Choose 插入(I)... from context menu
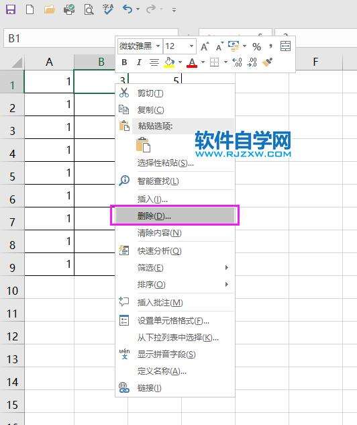Screen dimensions: 357x425 [x=174, y=199]
